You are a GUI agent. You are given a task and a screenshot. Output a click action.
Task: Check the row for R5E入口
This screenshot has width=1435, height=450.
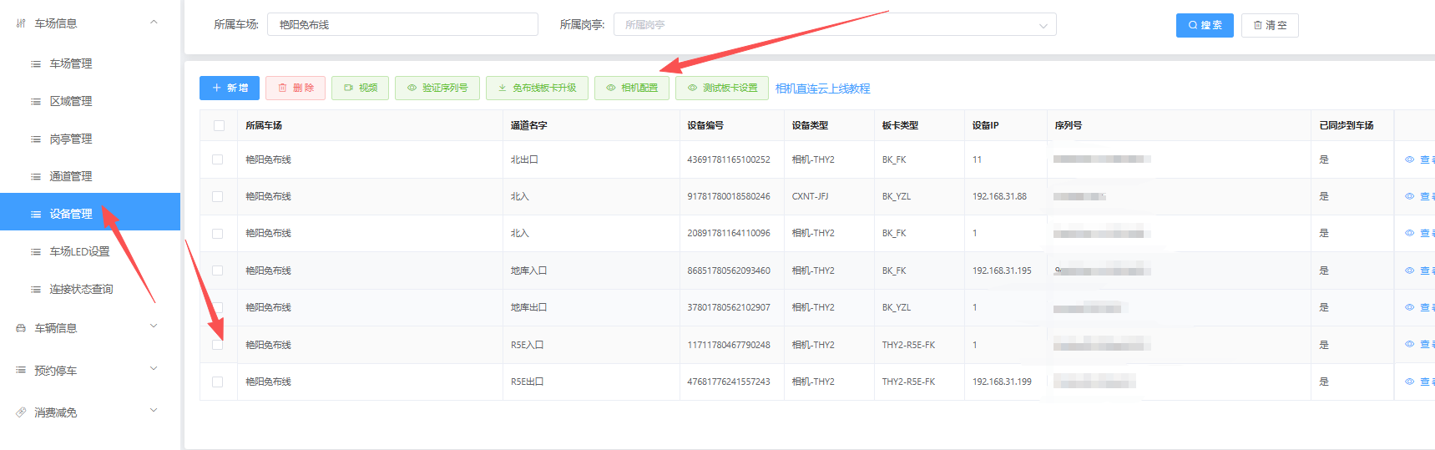(218, 345)
